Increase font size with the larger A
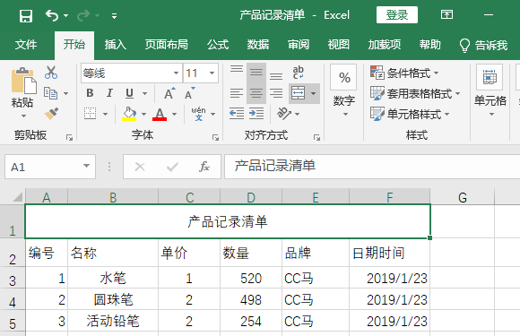The image size is (520, 336). pos(169,94)
